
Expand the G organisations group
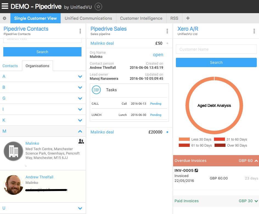coord(43,98)
